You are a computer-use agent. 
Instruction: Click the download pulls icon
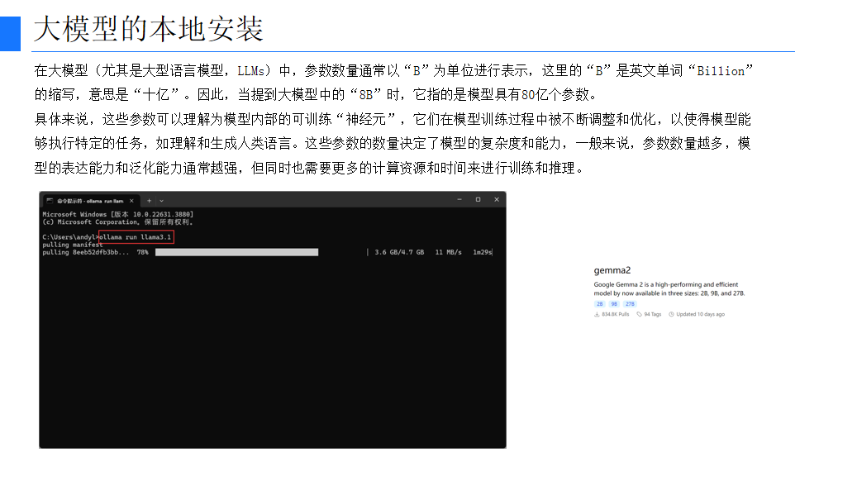[597, 314]
